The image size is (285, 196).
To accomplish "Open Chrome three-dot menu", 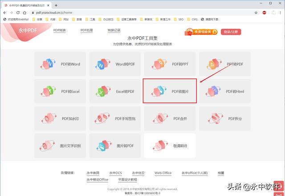I will (280, 12).
